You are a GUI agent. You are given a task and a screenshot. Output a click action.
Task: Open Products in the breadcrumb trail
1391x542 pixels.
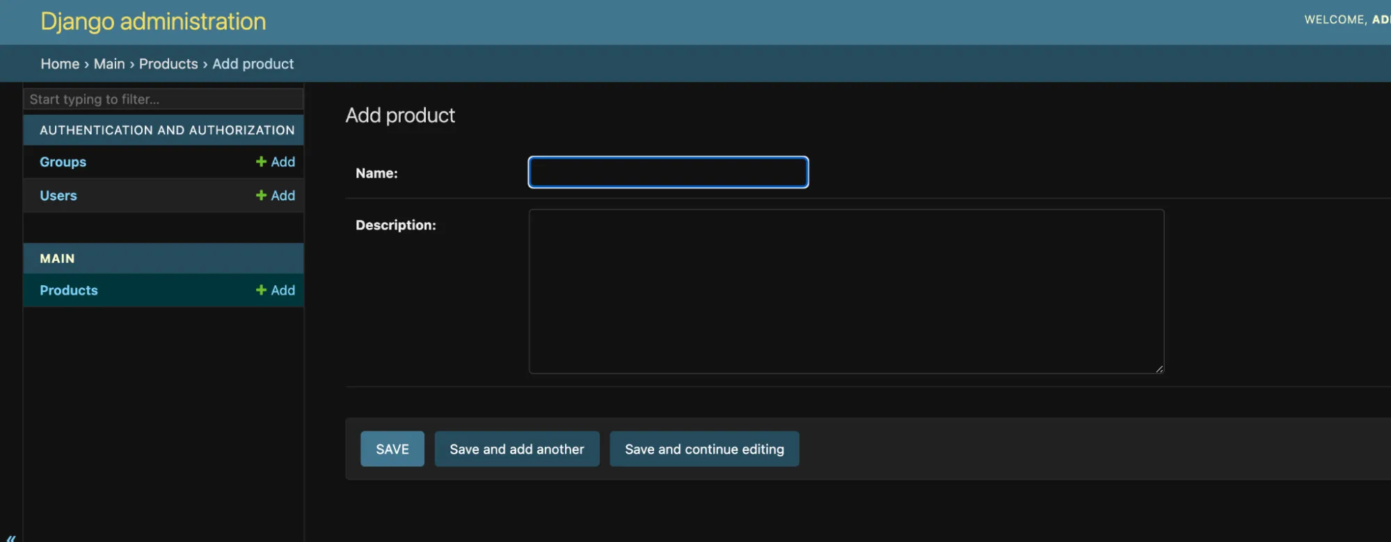tap(168, 64)
